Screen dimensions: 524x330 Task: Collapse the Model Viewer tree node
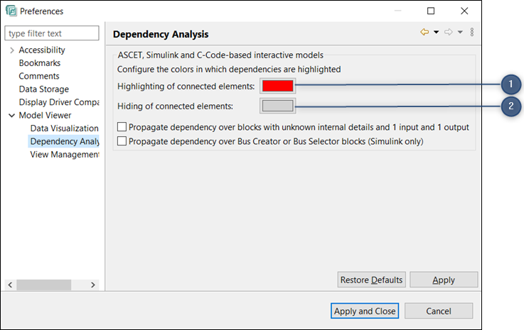pyautogui.click(x=12, y=115)
